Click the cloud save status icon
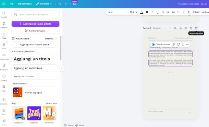The height and width of the screenshot is (127, 209). [74, 4]
